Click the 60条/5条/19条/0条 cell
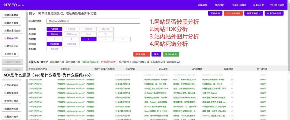Image resolution: width=290 pixels, height=120 pixels. (123, 97)
